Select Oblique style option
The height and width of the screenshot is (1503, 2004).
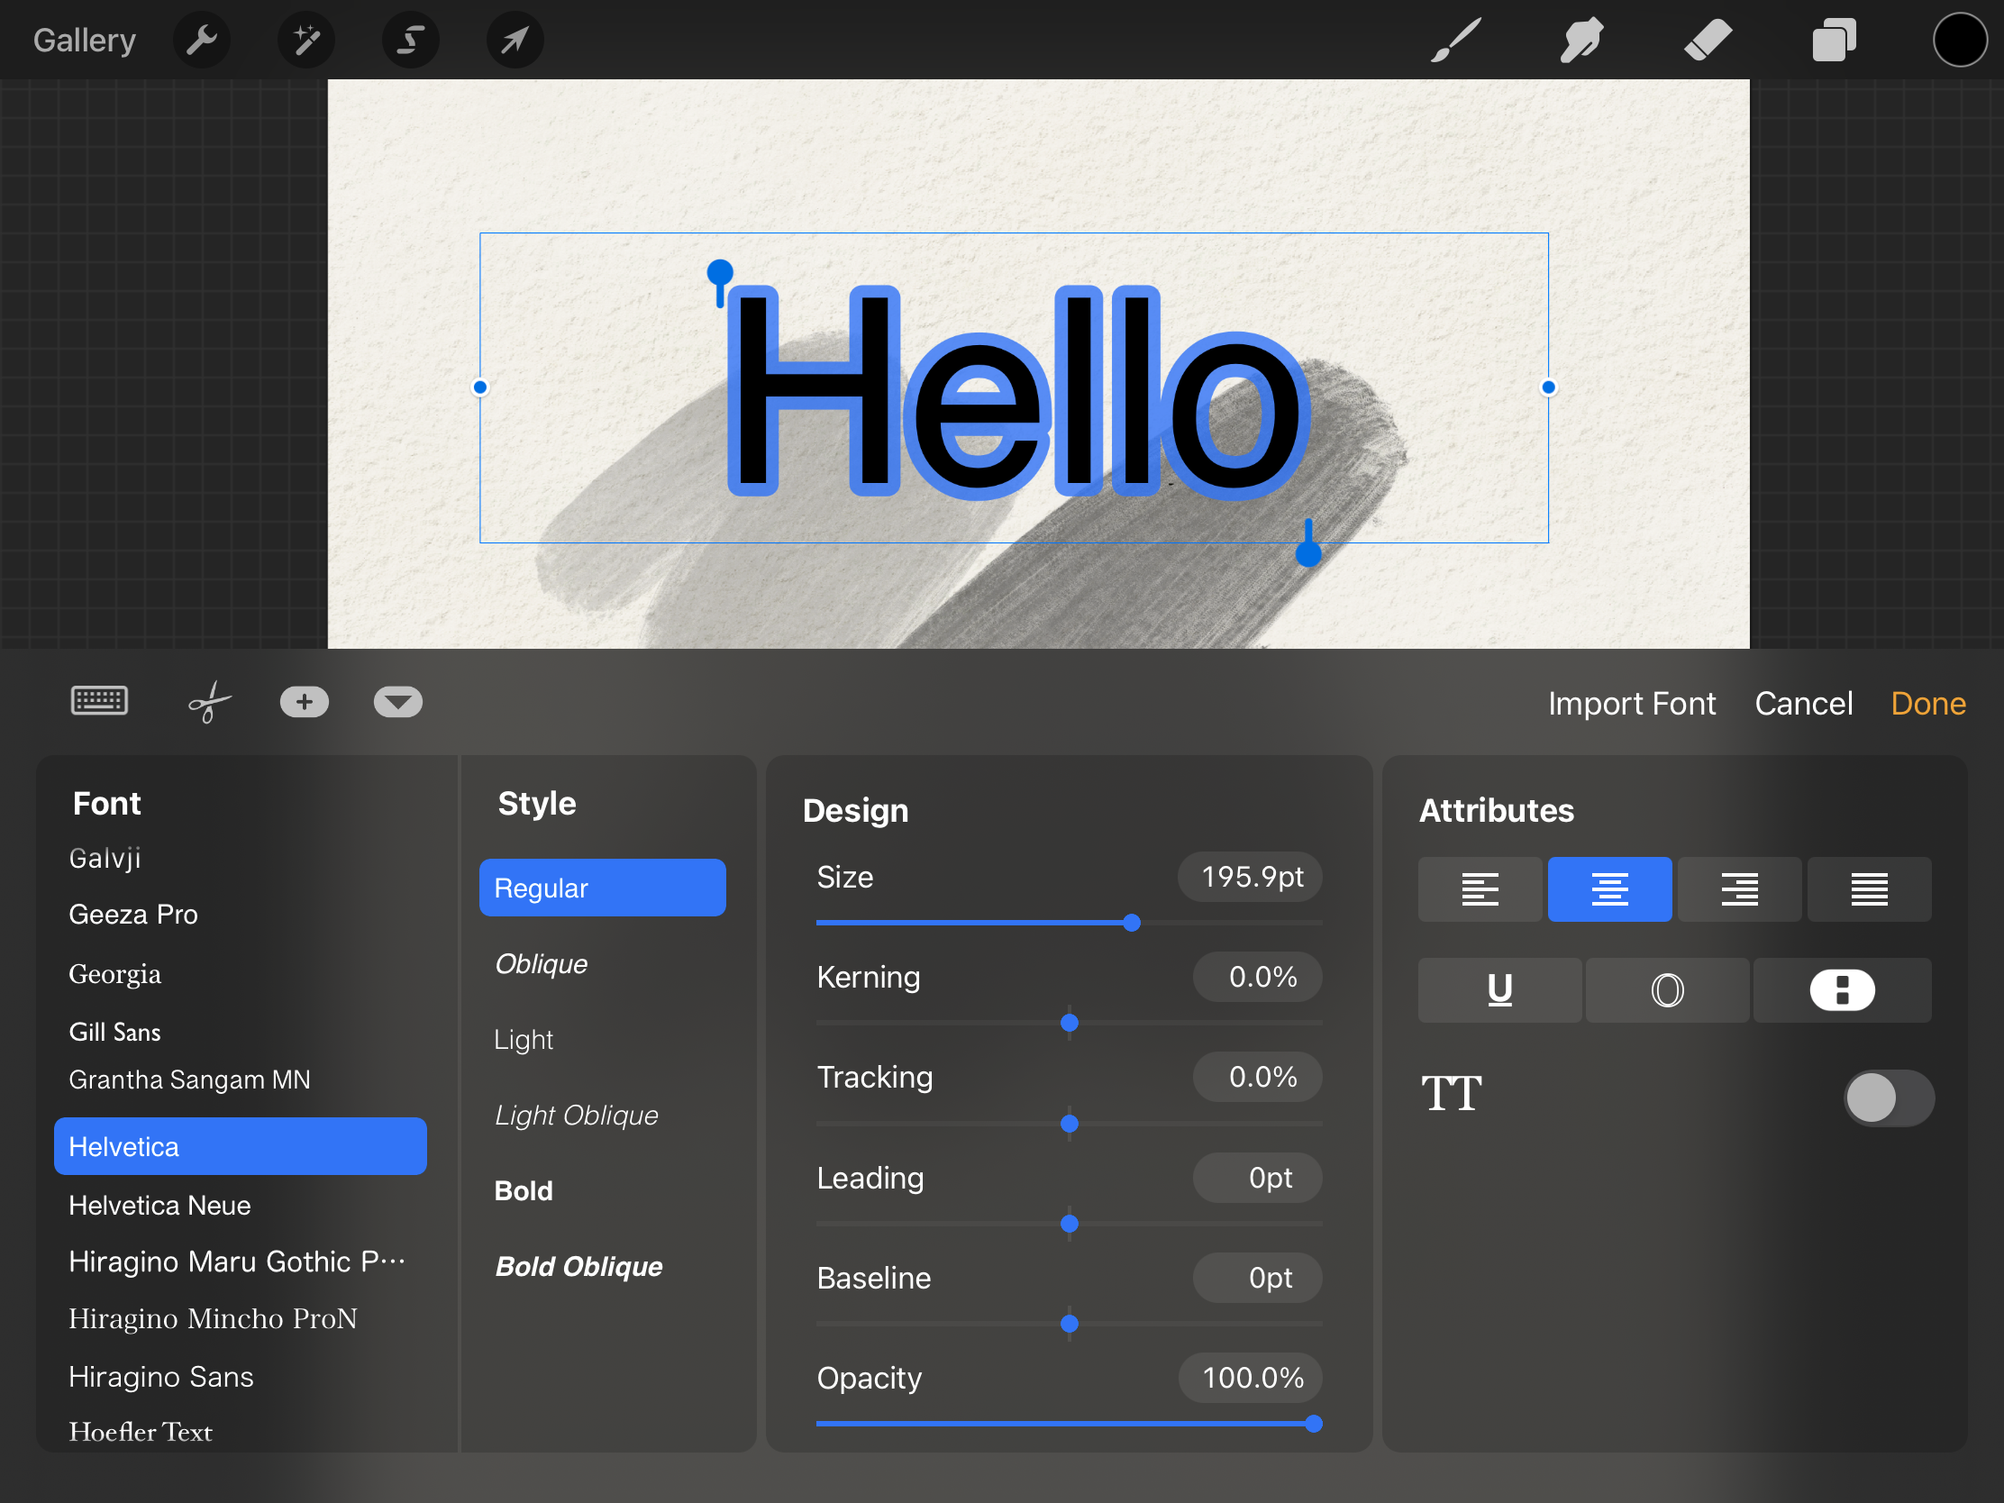(x=542, y=963)
